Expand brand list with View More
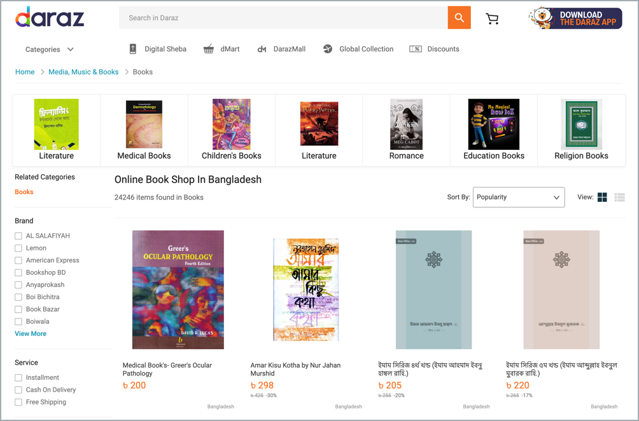 click(31, 333)
